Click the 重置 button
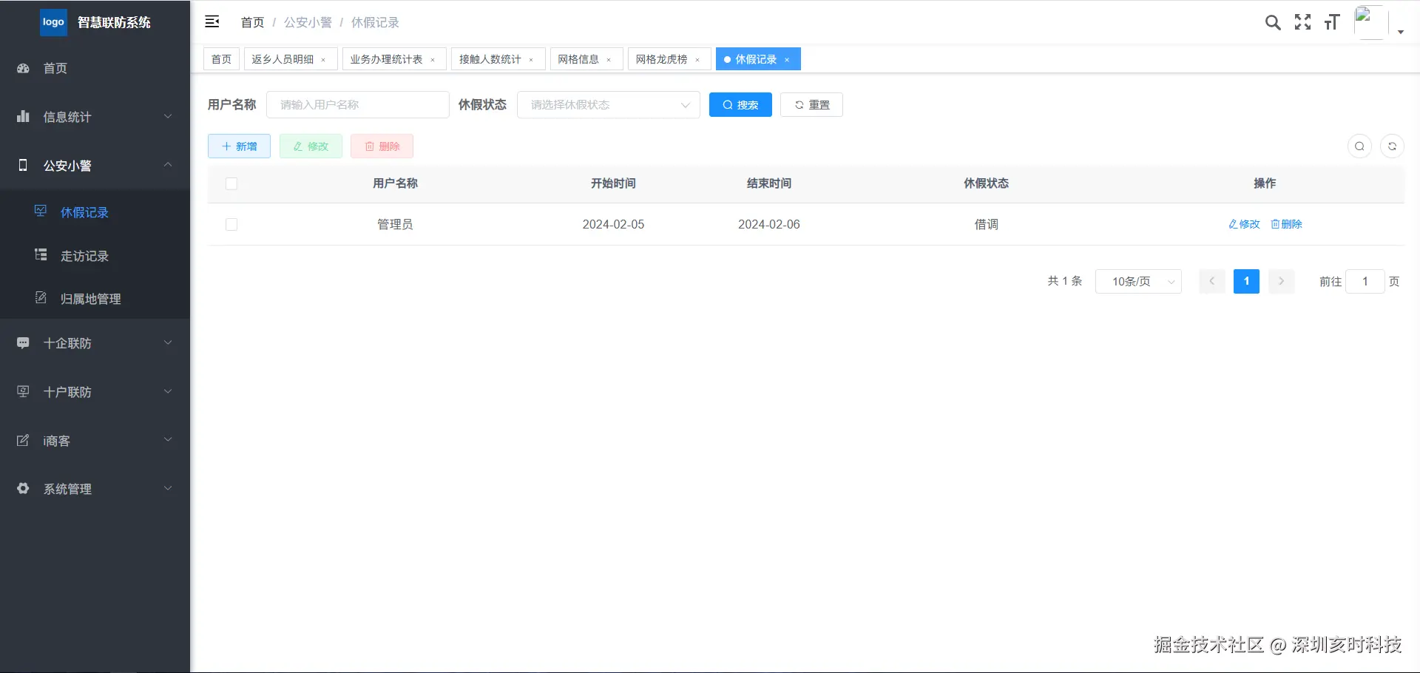The width and height of the screenshot is (1420, 673). pyautogui.click(x=812, y=105)
